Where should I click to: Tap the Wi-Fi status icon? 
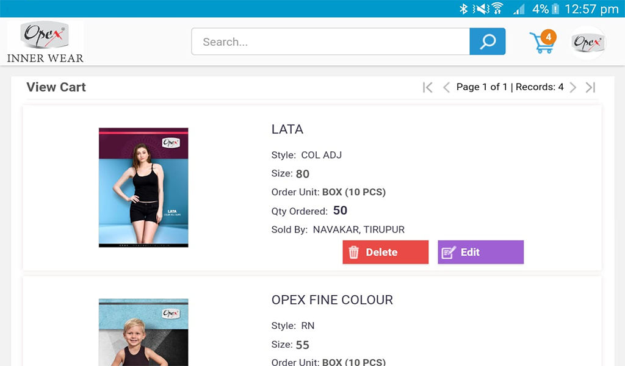pos(497,9)
